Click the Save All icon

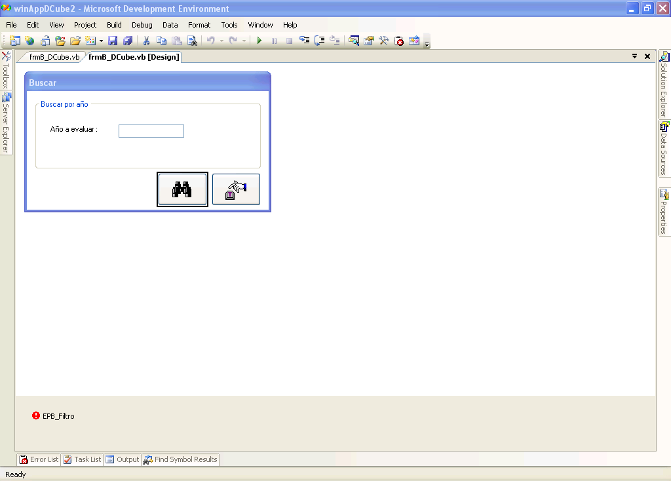[128, 41]
